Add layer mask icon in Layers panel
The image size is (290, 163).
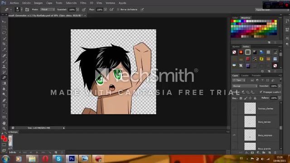pos(252,153)
